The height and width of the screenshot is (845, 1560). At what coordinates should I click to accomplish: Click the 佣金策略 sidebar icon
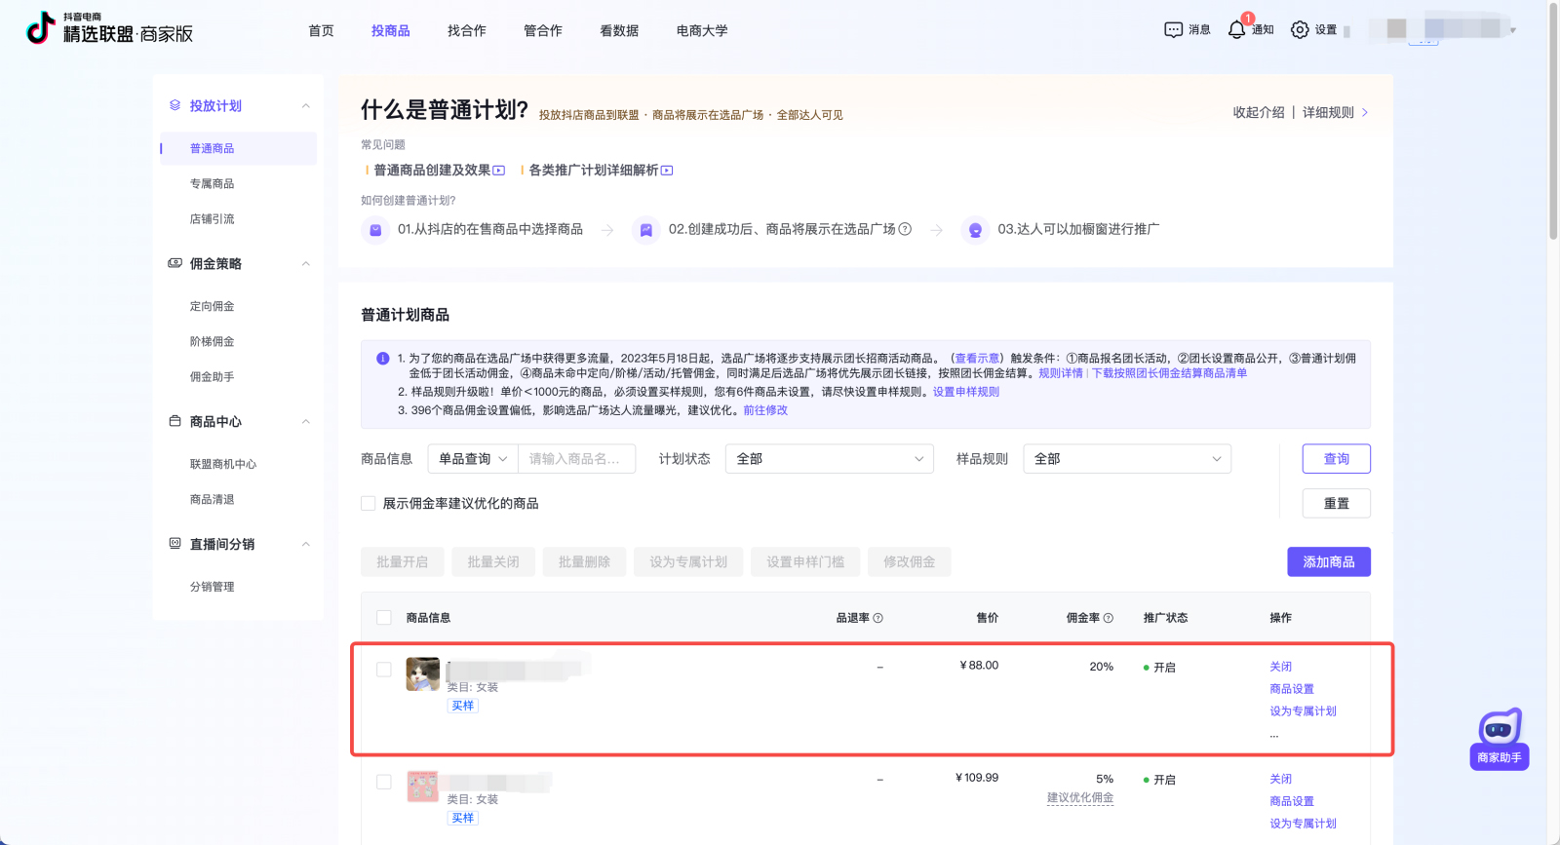175,263
